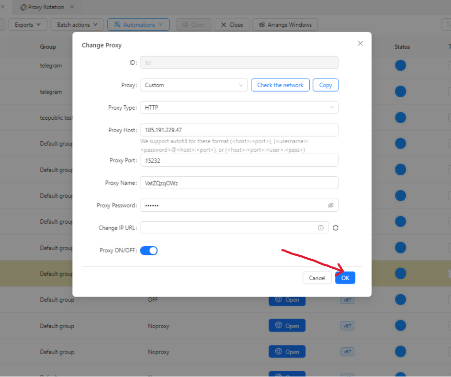Edit the Proxy Host field

pos(239,130)
